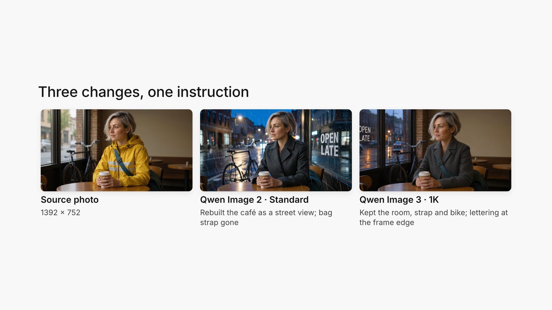Select the 'Qwen Image 2 · Standard' label
The width and height of the screenshot is (552, 310).
[x=254, y=200]
